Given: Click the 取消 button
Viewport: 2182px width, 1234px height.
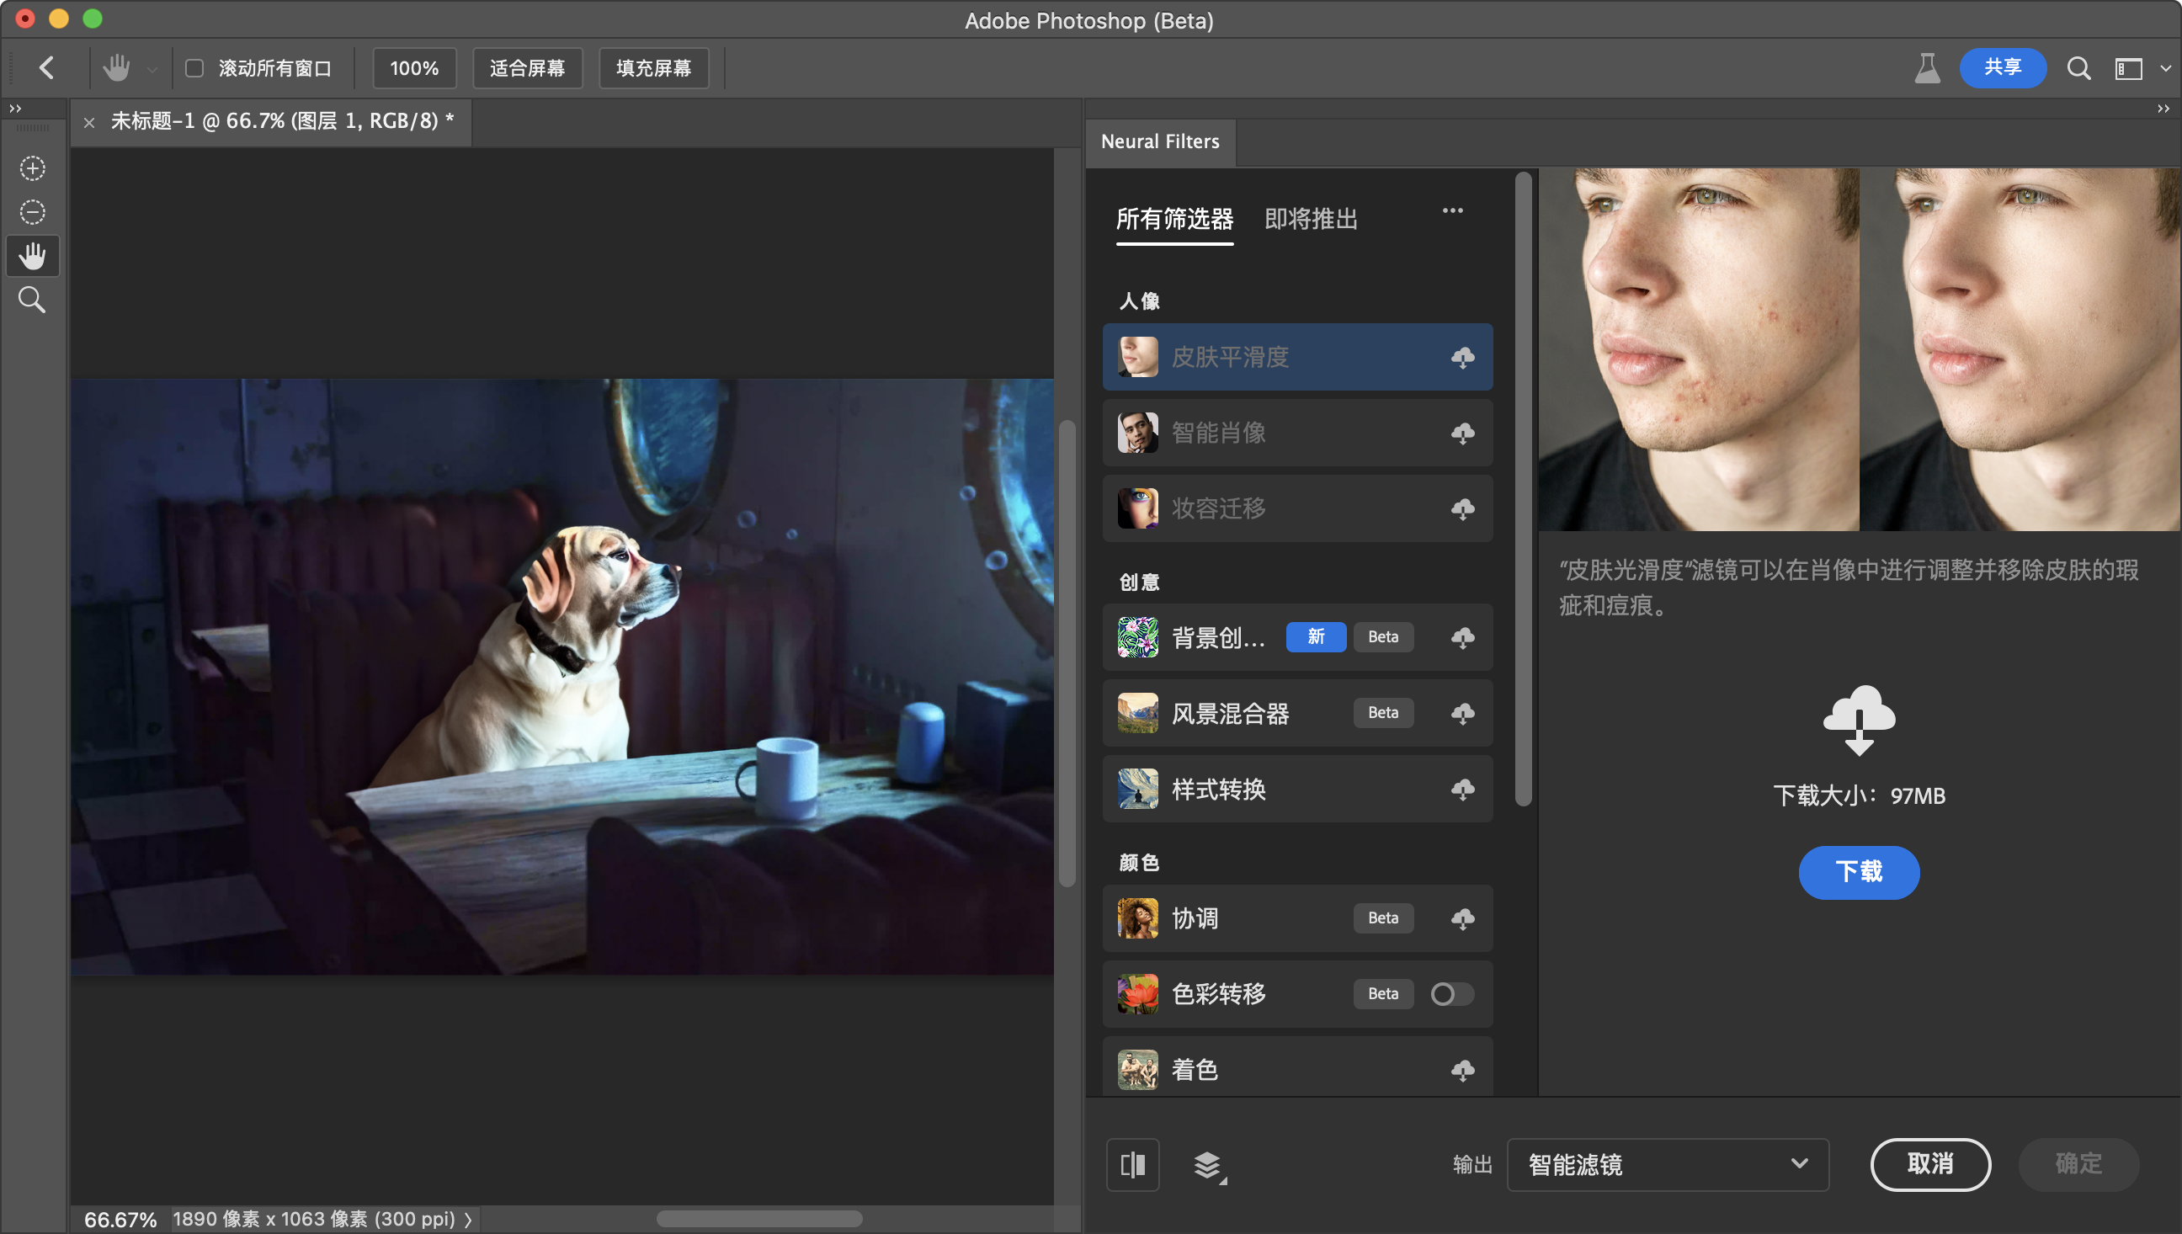Looking at the screenshot, I should click(x=1929, y=1163).
